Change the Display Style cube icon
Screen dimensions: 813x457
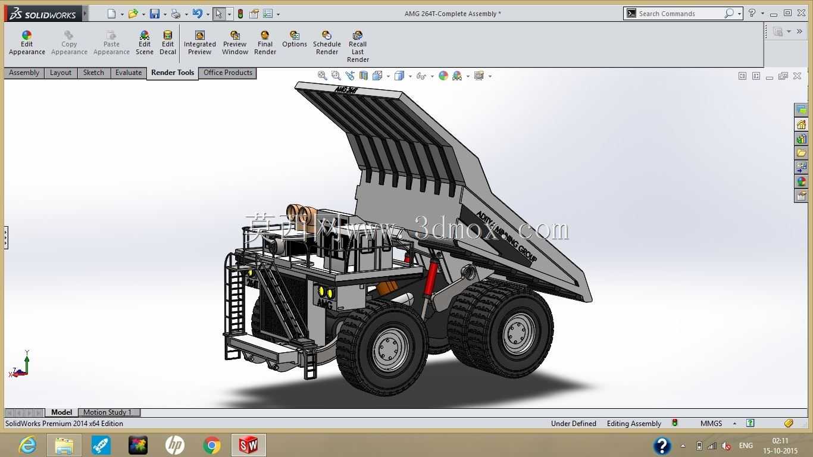click(x=399, y=76)
